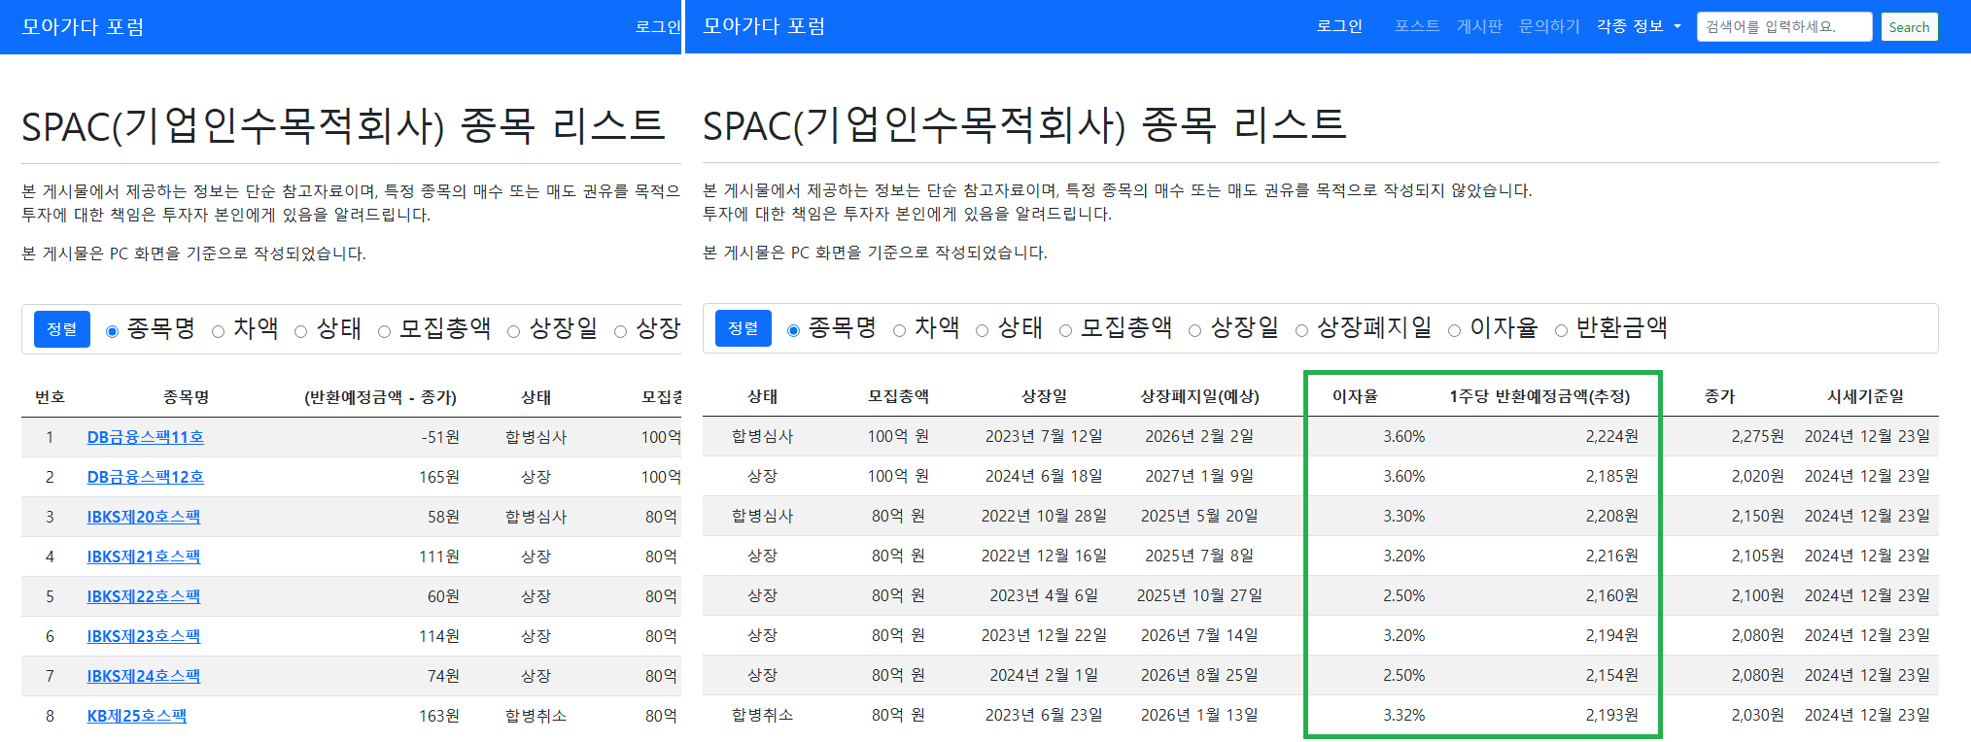Click the IBKS제22호스팩 link
1971x742 pixels.
coord(143,596)
